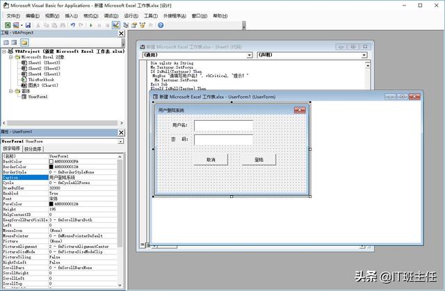Click View Code icon in project panel

click(x=6, y=42)
